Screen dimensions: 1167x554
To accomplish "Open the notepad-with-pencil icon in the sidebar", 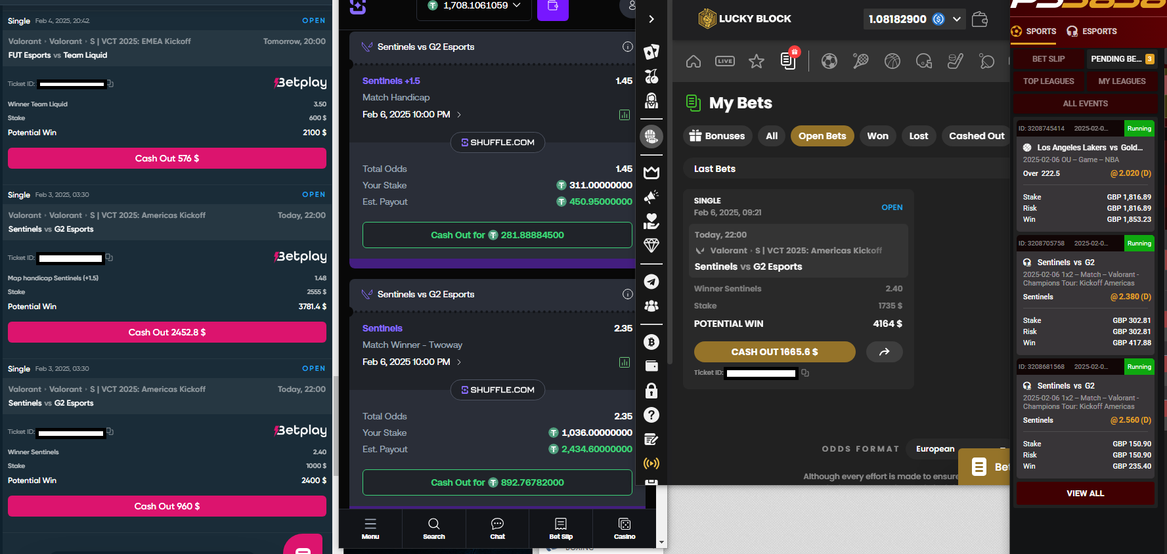I will pos(651,439).
